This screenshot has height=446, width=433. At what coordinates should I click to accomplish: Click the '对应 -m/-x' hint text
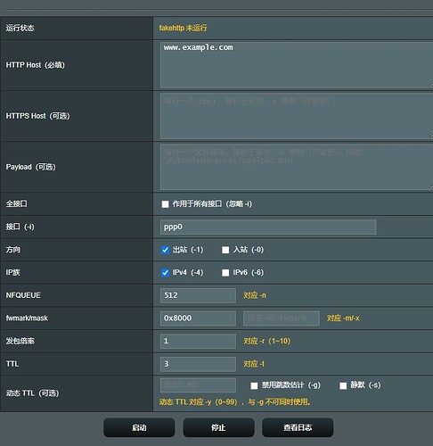[343, 318]
